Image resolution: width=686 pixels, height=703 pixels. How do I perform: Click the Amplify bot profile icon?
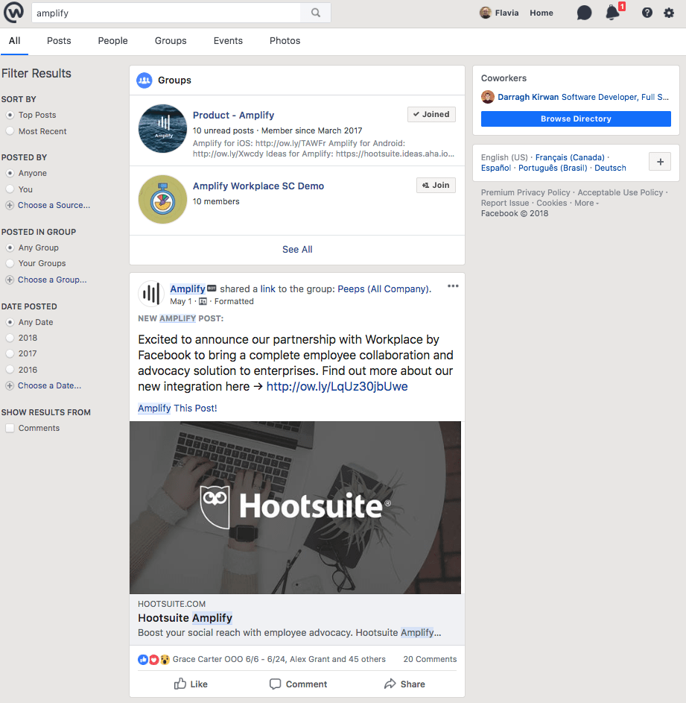tap(151, 294)
